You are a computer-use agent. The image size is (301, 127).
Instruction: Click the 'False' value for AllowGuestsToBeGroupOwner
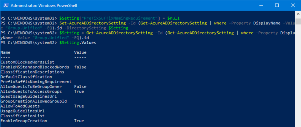[x=80, y=87]
